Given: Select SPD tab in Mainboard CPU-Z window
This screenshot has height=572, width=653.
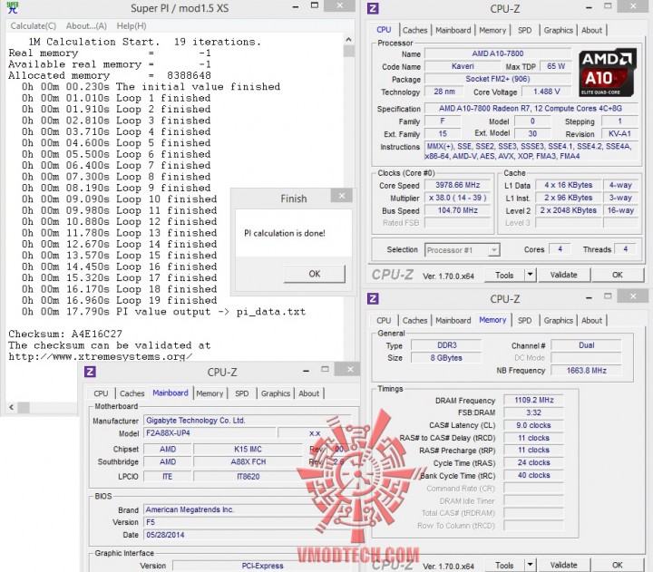Looking at the screenshot, I should (241, 393).
